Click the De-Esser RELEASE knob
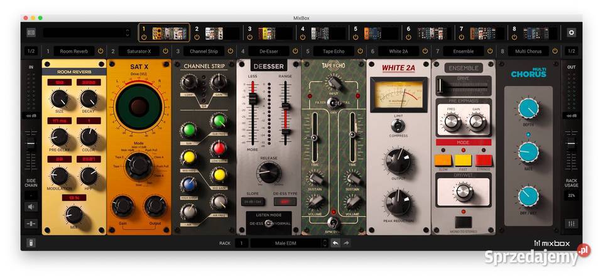 (269, 172)
